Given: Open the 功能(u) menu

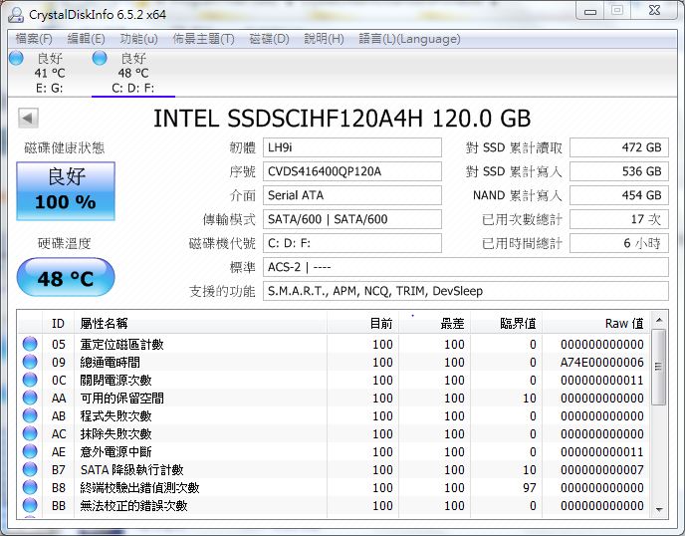Looking at the screenshot, I should pyautogui.click(x=138, y=39).
